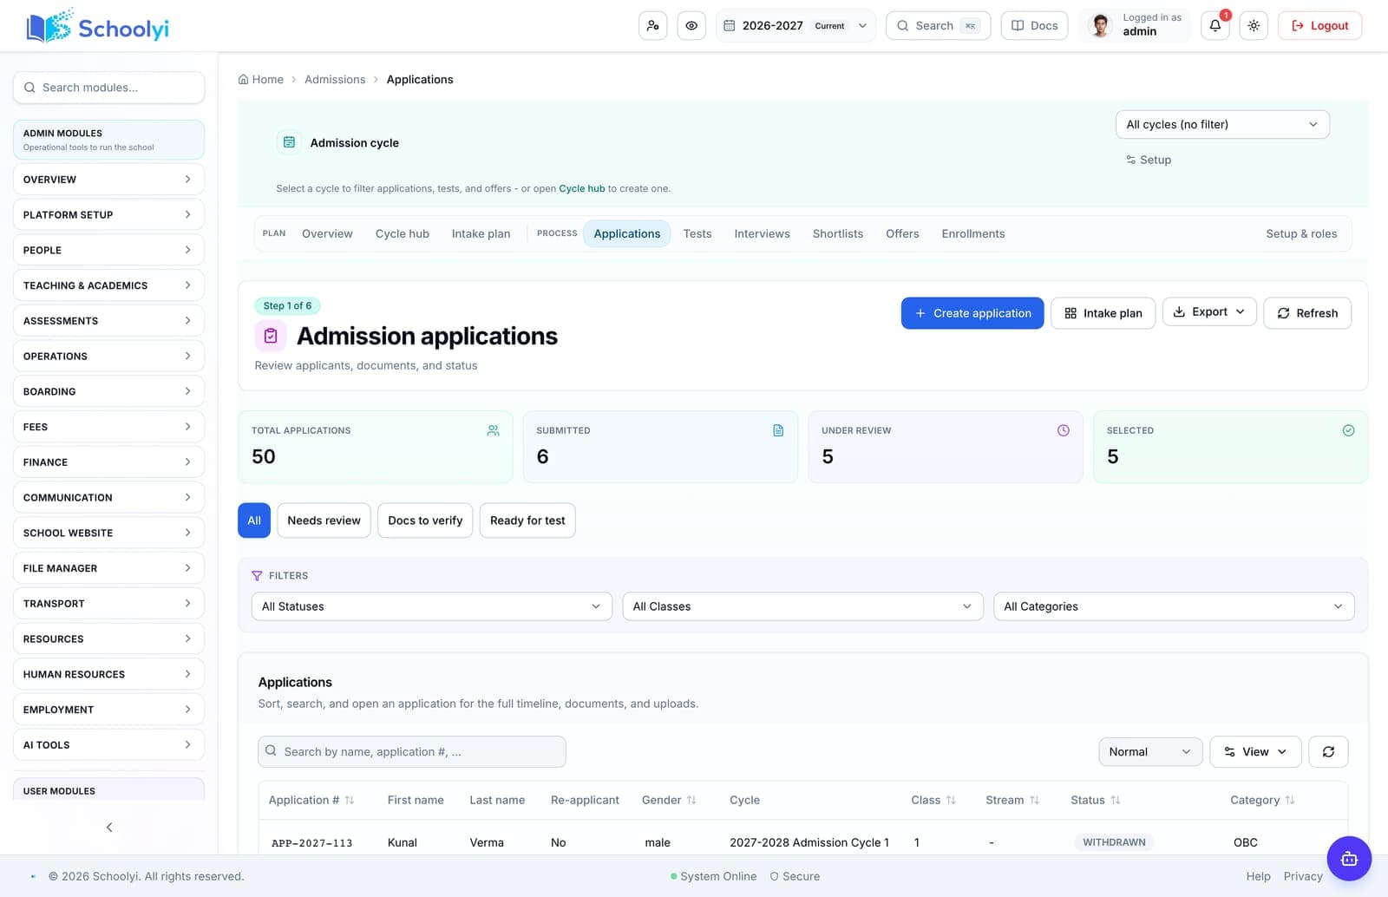Switch to the Interviews tab
This screenshot has height=897, width=1388.
(x=763, y=233)
